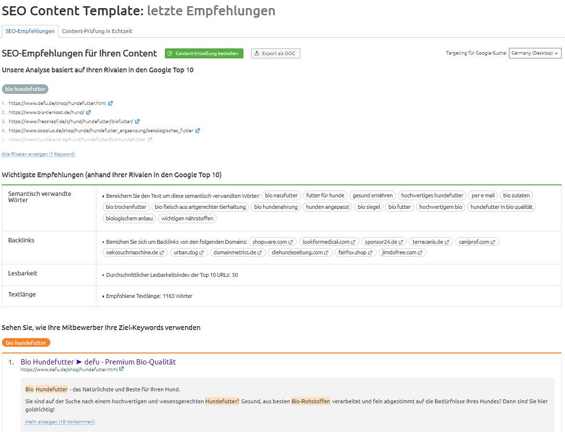Click diehundezeitung.com external link icon
The width and height of the screenshot is (565, 432).
pos(325,252)
